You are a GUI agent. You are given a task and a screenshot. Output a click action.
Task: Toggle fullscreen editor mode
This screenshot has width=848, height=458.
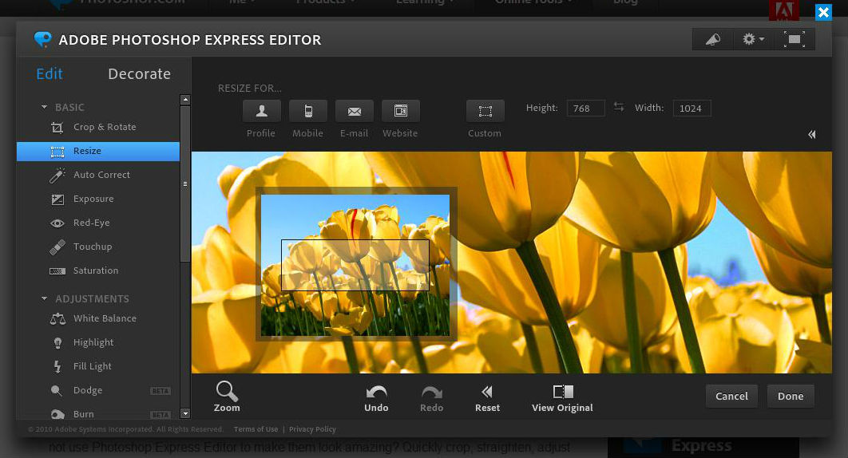794,39
